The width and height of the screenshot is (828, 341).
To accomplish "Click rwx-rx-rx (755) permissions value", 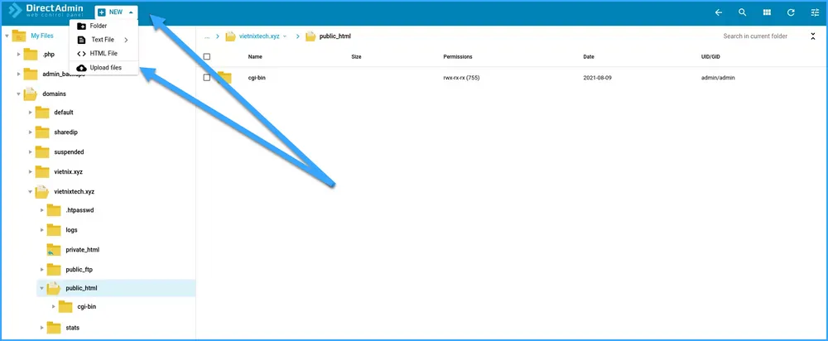I will 461,78.
